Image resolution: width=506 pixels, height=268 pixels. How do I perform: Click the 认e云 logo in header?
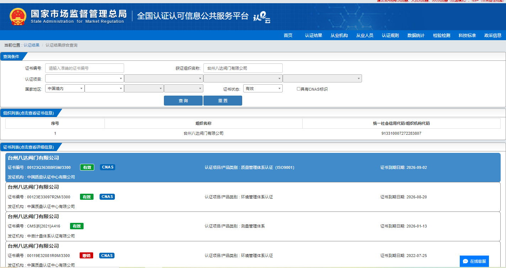(262, 17)
